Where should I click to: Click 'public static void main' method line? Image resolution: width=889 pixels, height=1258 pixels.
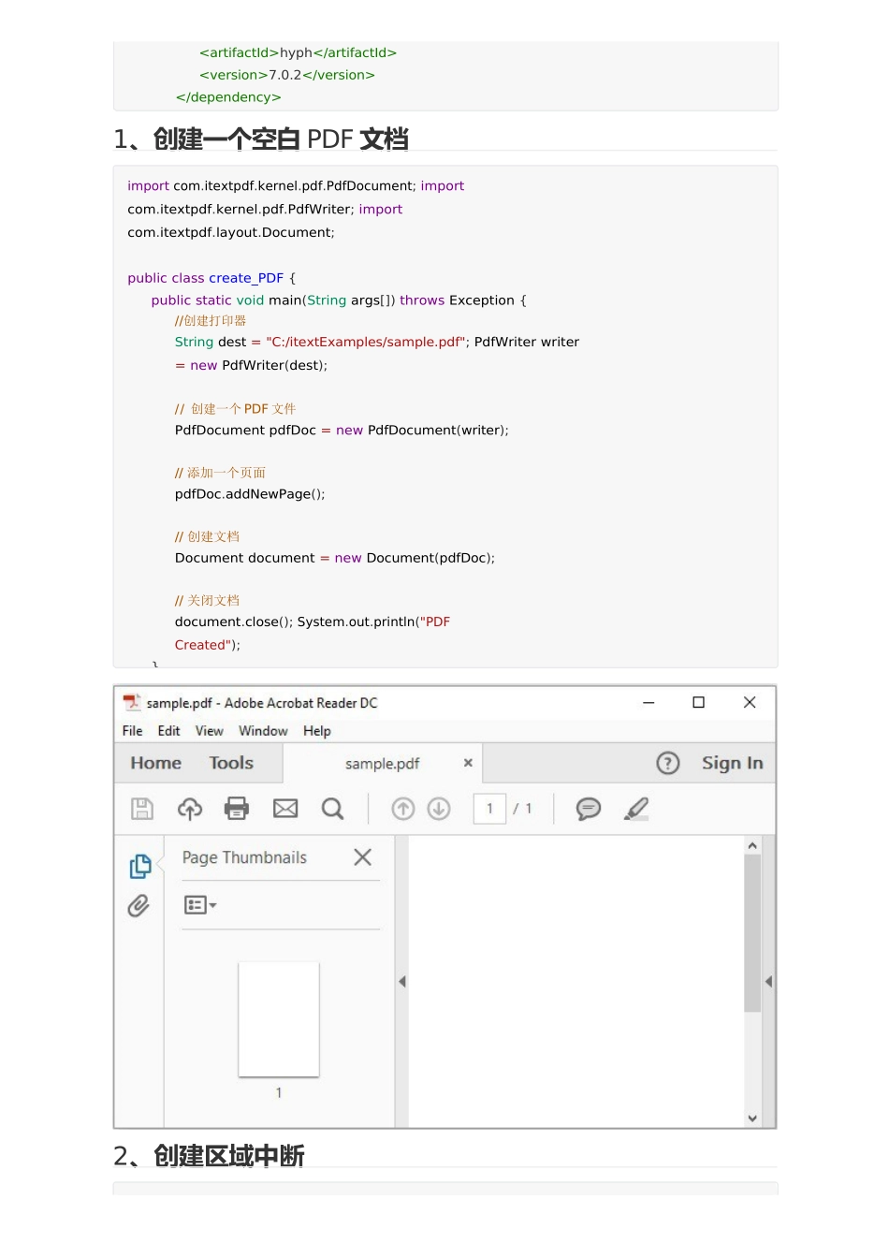(339, 300)
